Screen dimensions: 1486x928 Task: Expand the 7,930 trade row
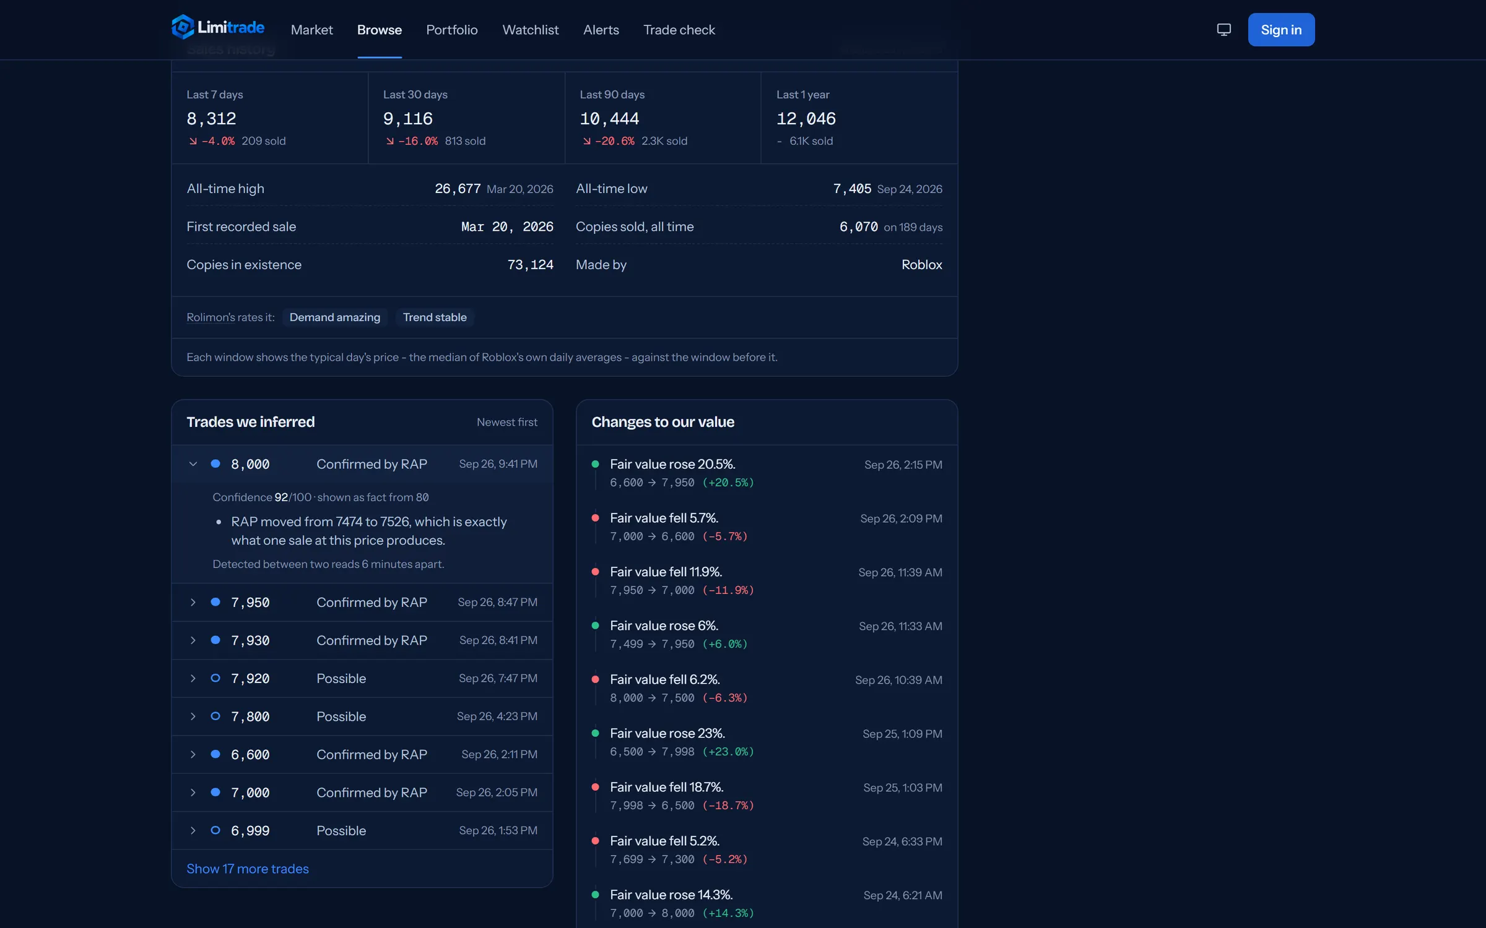[362, 640]
